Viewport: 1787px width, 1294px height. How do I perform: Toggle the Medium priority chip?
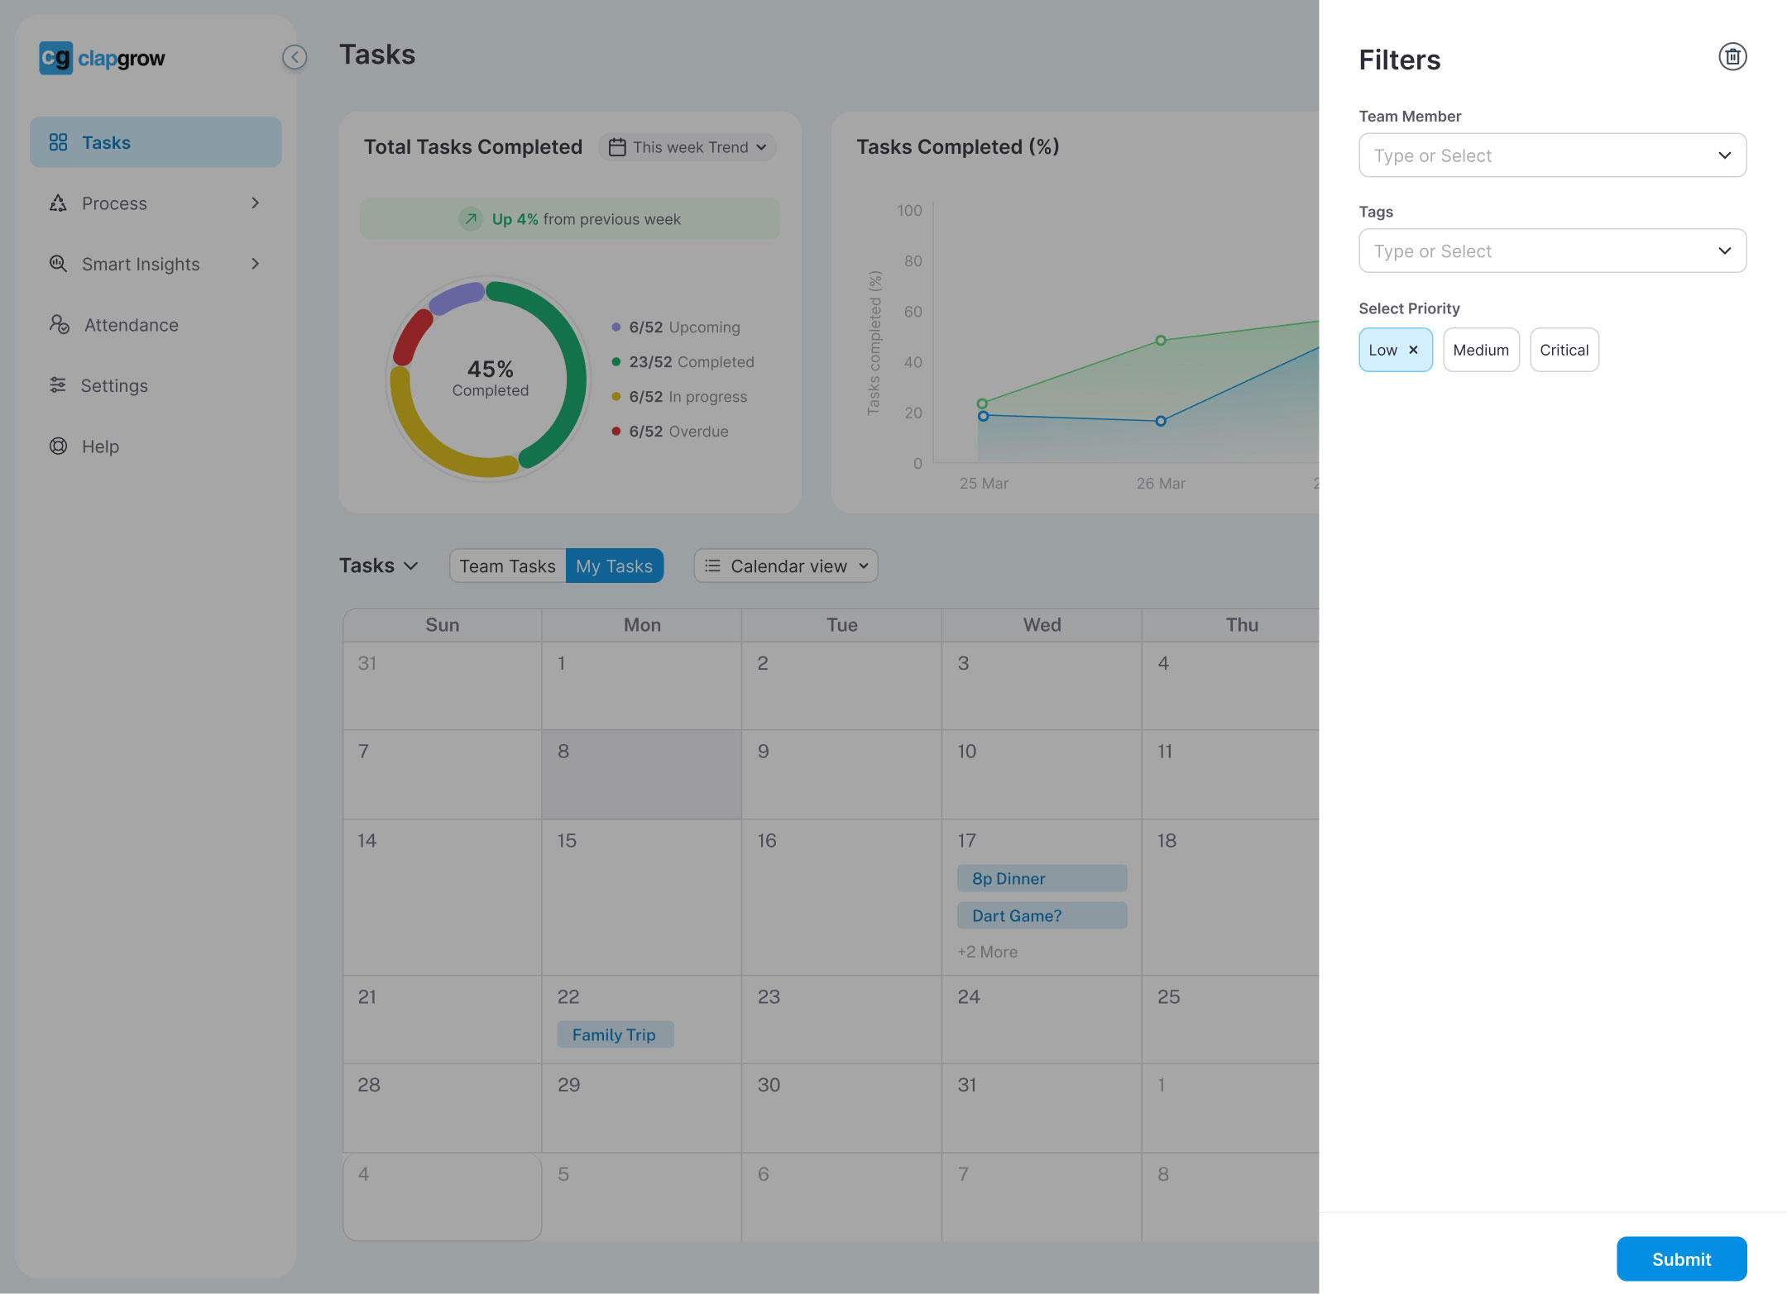[1481, 350]
